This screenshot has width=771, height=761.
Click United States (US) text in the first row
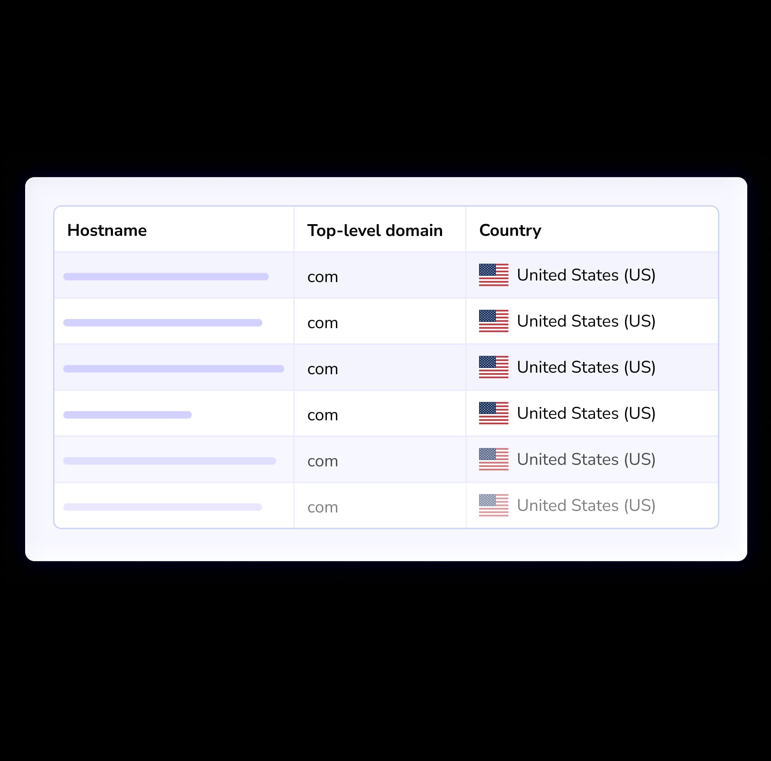586,275
